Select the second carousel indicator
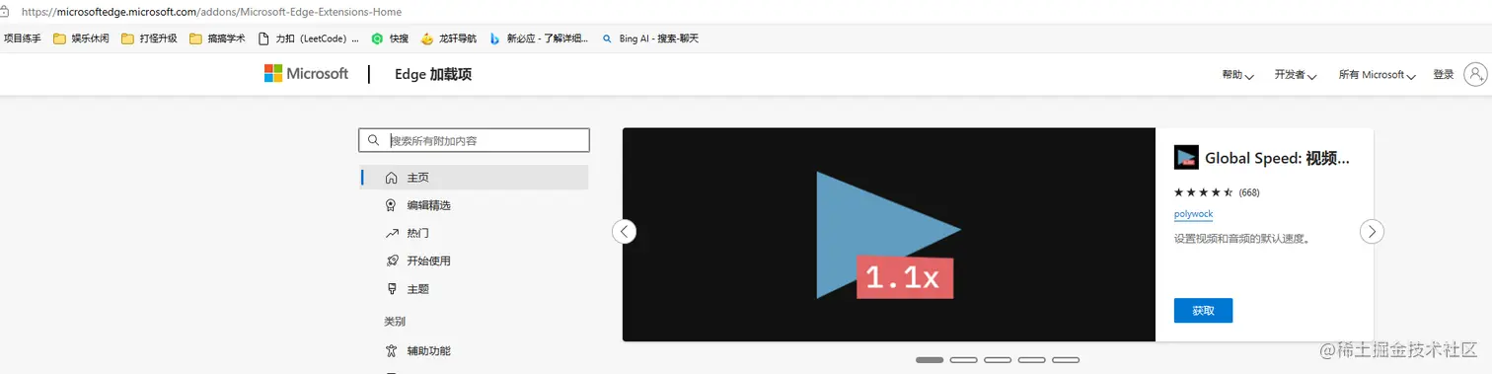 tap(964, 360)
